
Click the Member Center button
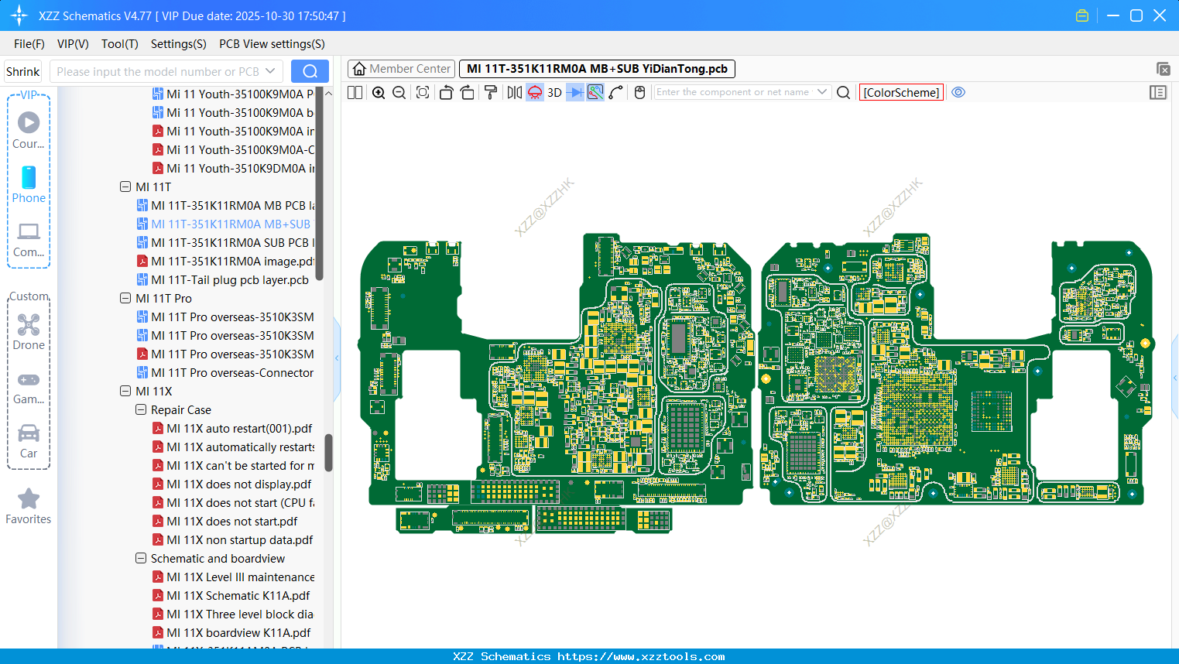[x=401, y=68]
